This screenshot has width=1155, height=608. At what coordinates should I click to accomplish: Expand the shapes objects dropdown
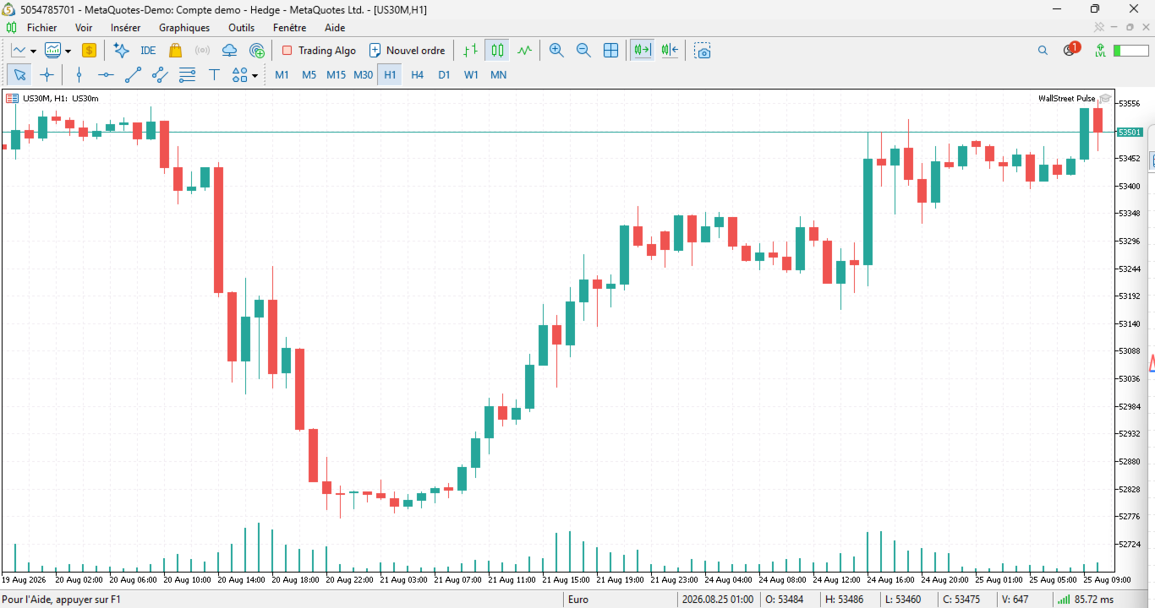click(x=255, y=76)
